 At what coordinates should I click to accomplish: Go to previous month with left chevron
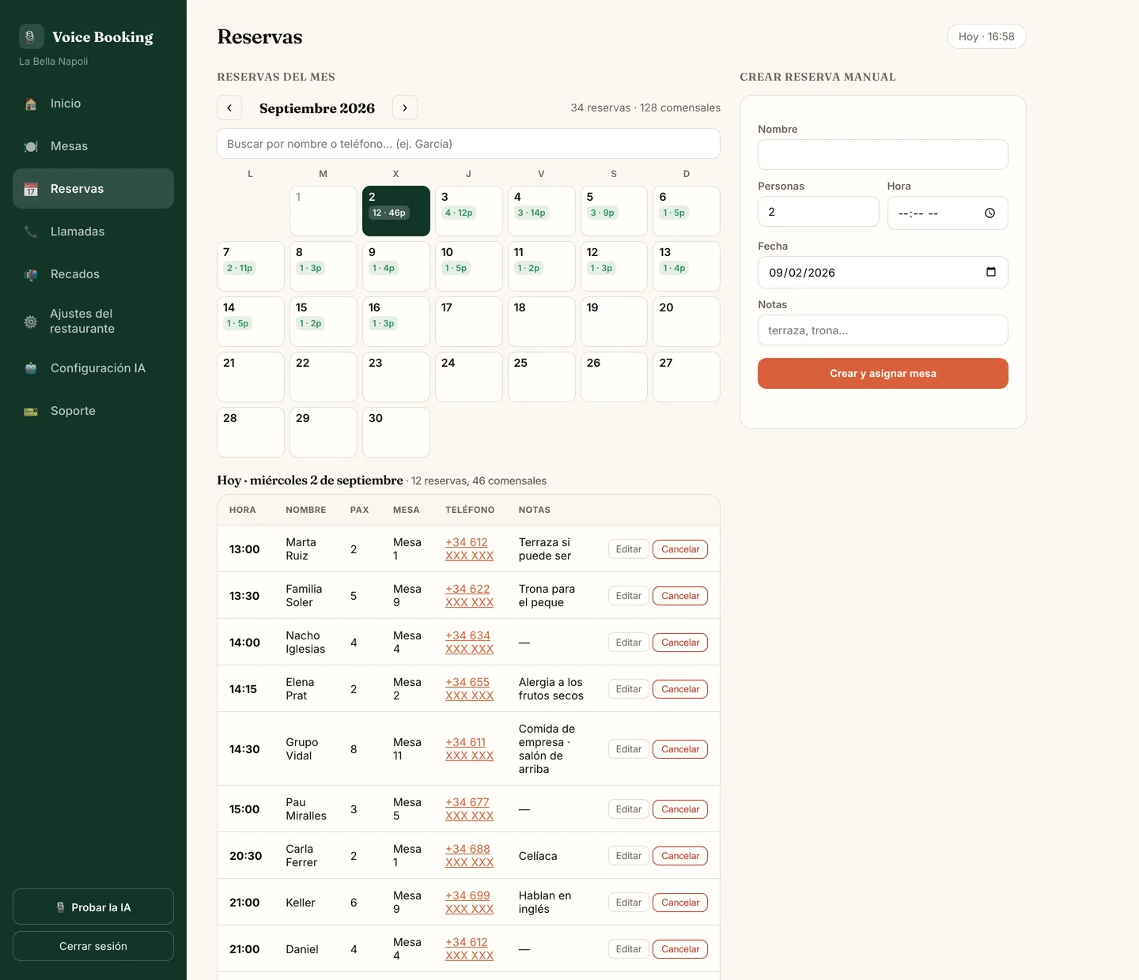click(x=229, y=107)
